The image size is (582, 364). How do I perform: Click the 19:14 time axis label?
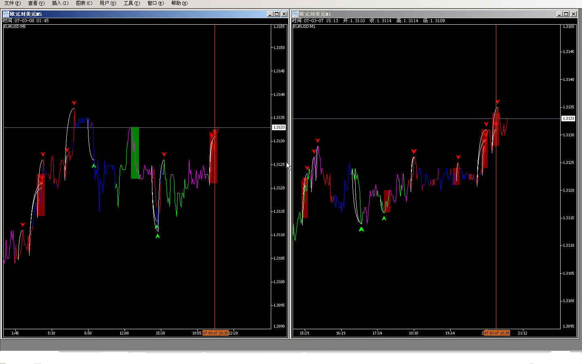[450, 333]
